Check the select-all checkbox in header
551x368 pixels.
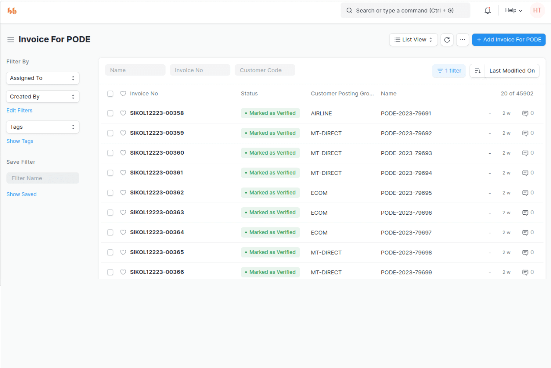point(110,94)
